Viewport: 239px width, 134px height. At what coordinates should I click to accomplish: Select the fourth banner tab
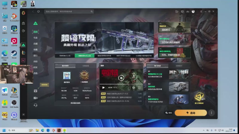point(124,56)
